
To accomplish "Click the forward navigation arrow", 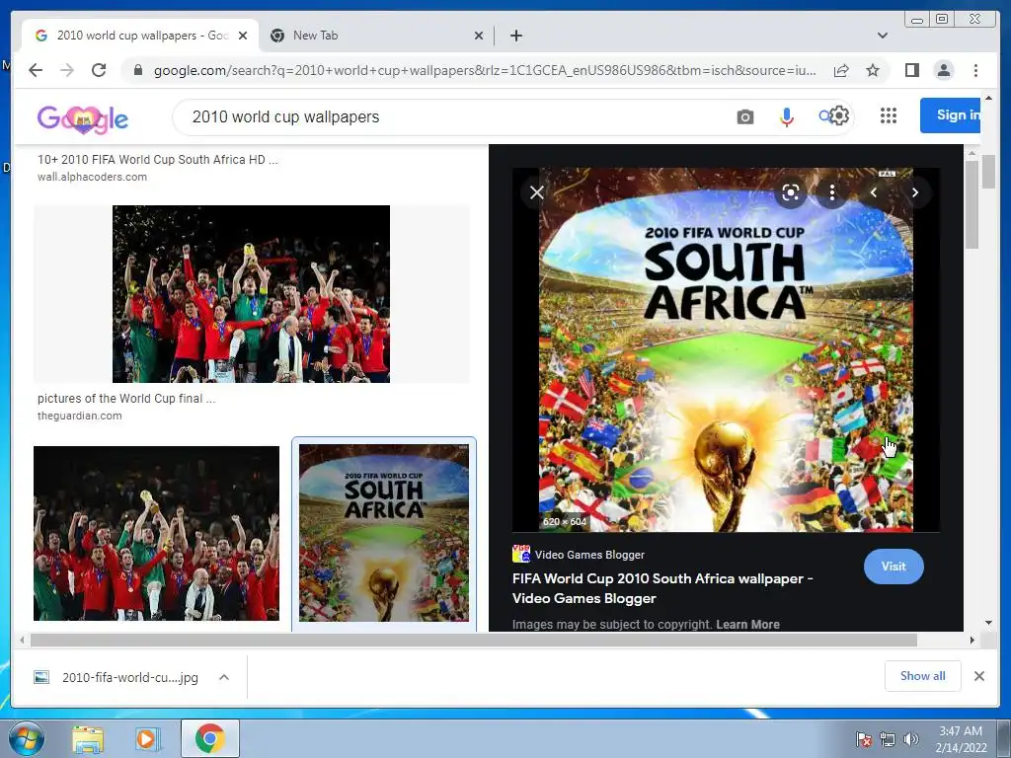I will pos(67,70).
